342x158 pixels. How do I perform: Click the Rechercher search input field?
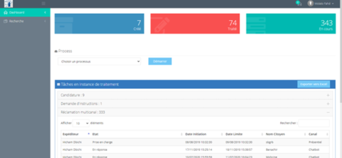(x=313, y=123)
